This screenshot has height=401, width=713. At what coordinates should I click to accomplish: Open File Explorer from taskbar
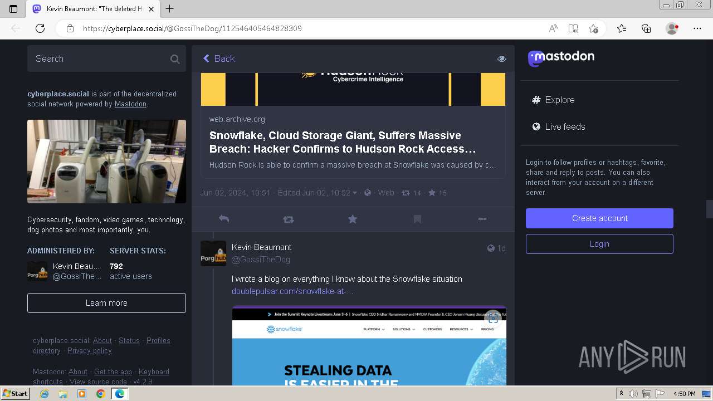[63, 394]
